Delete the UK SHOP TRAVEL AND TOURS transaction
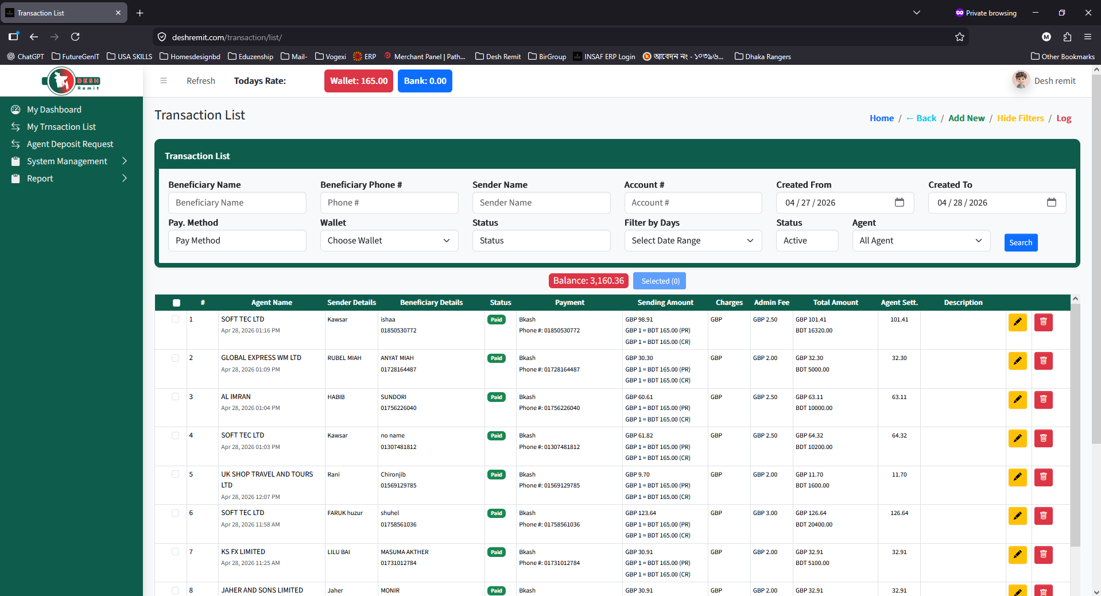This screenshot has height=596, width=1101. [x=1043, y=477]
